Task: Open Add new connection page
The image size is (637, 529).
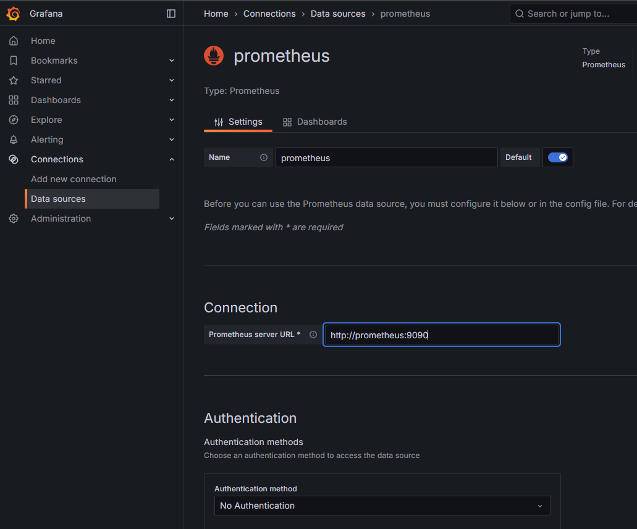Action: pos(74,179)
